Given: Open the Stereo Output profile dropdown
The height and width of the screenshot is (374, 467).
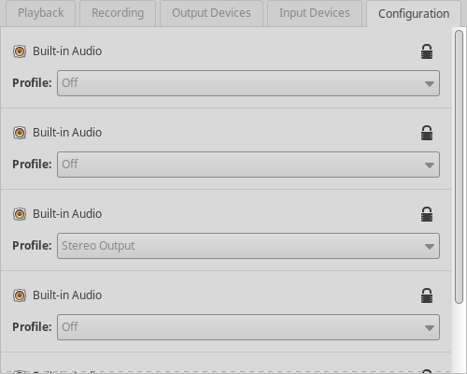Looking at the screenshot, I should (248, 246).
